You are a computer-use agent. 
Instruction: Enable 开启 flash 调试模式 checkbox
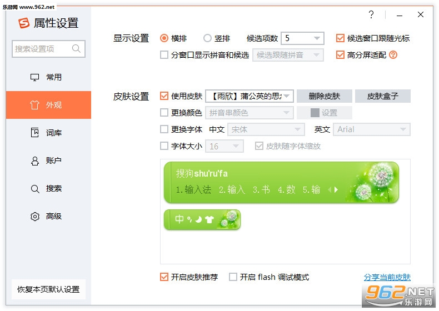(x=233, y=277)
